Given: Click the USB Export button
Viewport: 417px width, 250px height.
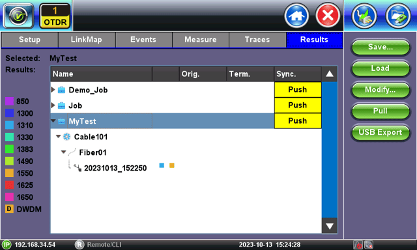Looking at the screenshot, I should tap(381, 132).
